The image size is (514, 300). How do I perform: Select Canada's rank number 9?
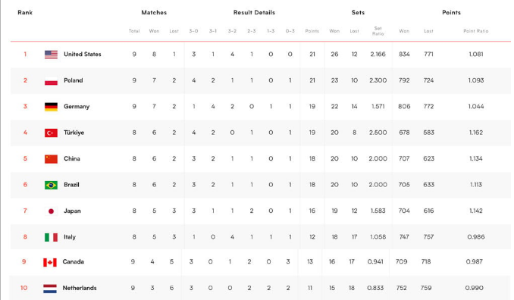click(24, 261)
